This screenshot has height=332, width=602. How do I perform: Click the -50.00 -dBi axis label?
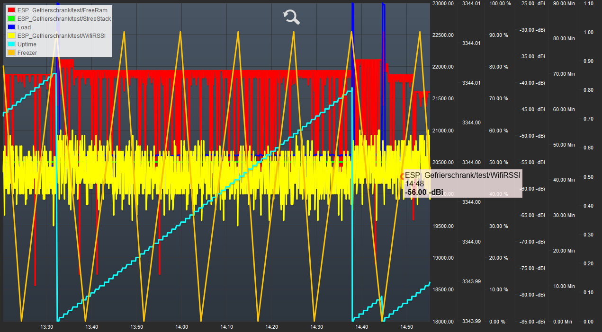coord(532,136)
